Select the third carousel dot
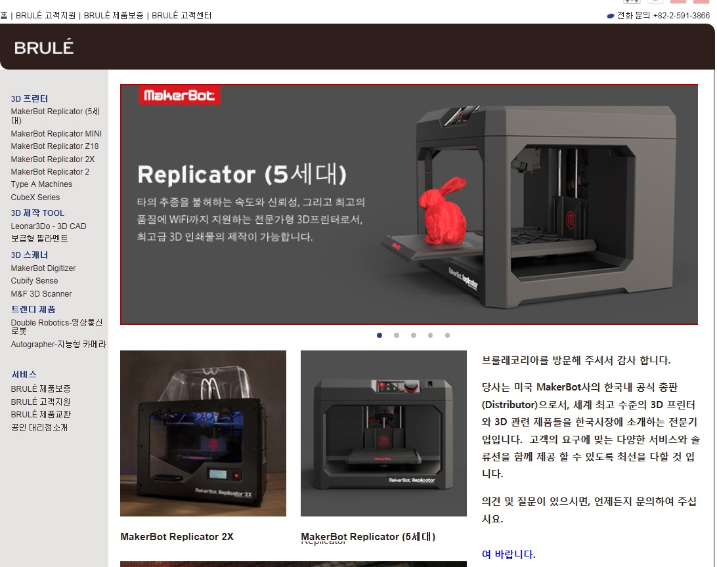Screen dimensions: 717x567 (414, 335)
